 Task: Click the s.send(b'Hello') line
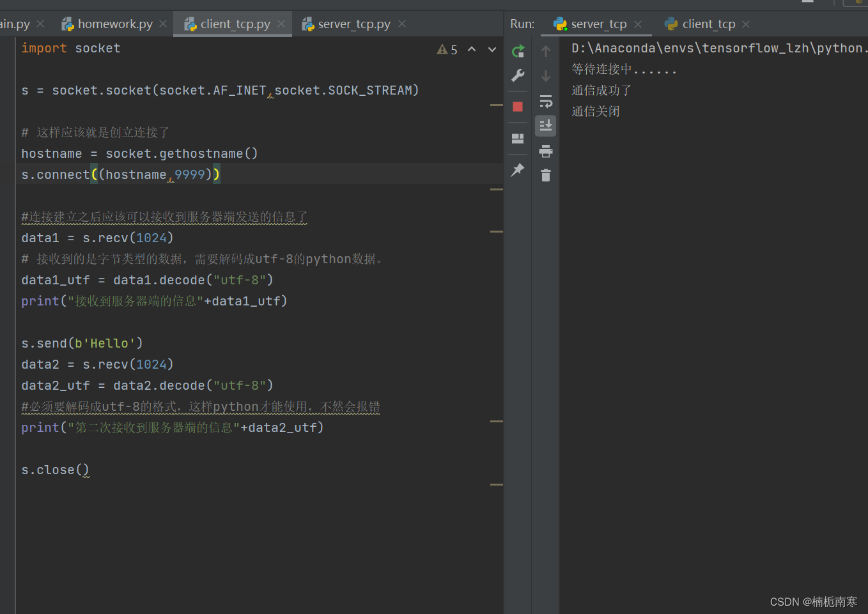pyautogui.click(x=82, y=344)
